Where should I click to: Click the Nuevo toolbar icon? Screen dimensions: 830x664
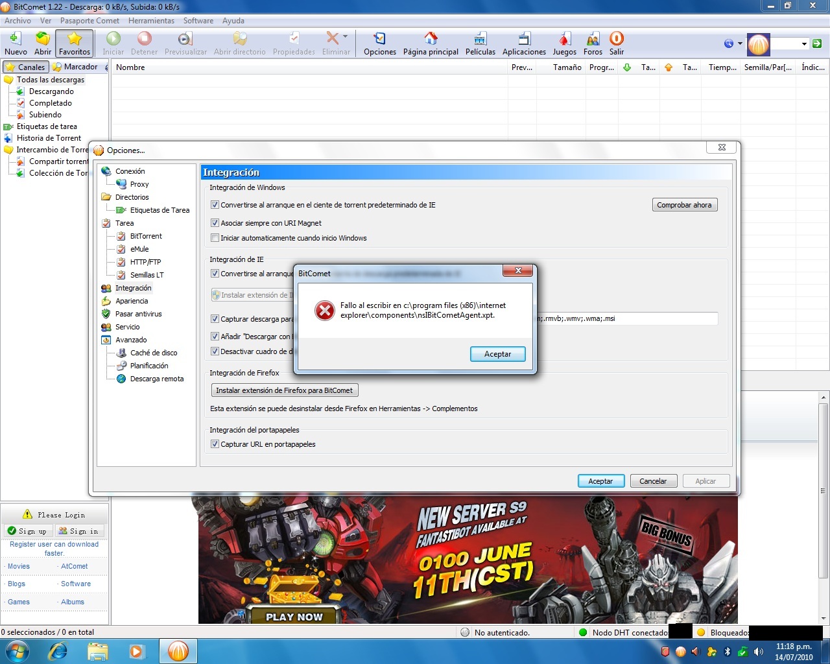16,39
